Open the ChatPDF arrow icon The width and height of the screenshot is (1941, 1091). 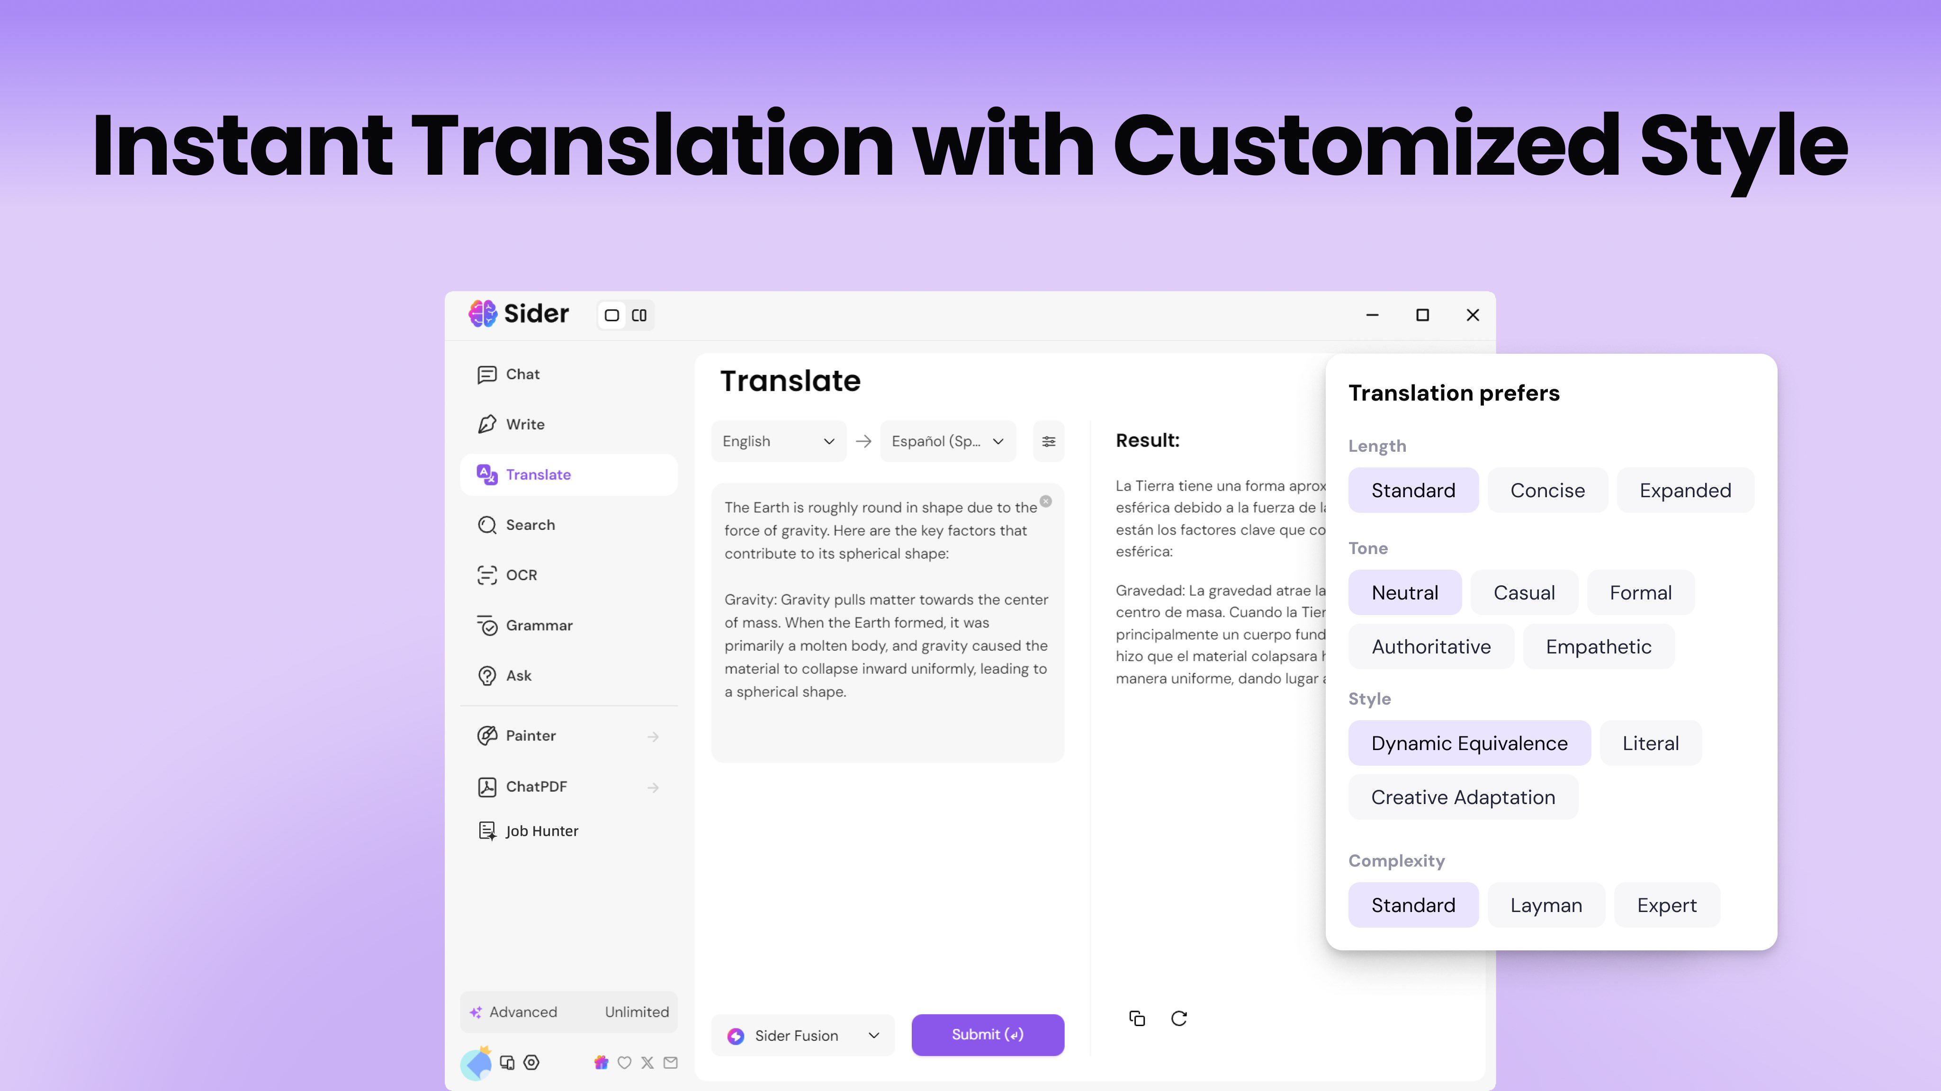point(653,787)
